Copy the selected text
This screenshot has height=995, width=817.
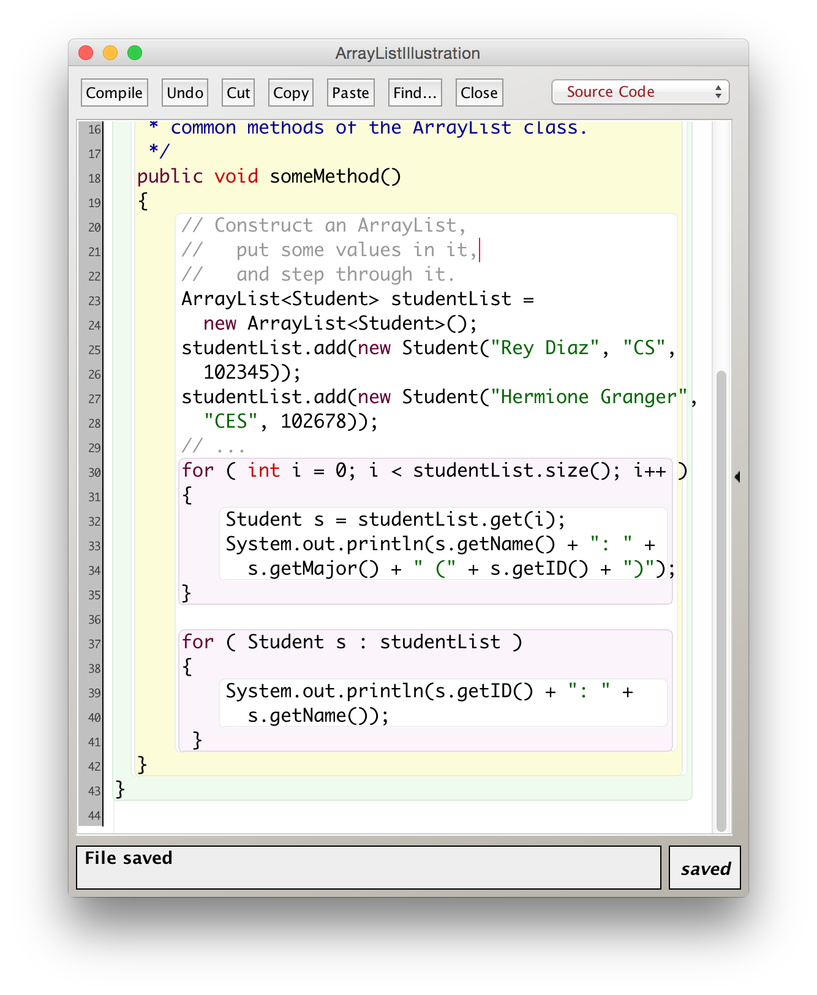pos(291,93)
